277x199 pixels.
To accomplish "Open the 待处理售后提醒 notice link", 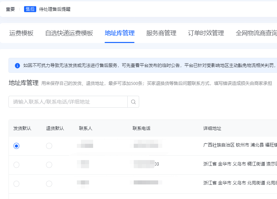I will click(x=55, y=9).
